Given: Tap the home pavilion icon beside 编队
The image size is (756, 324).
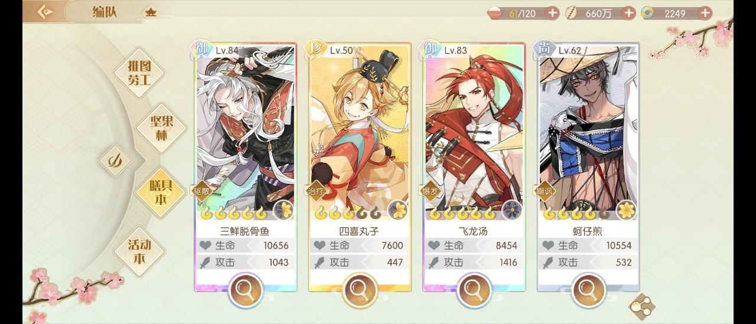Looking at the screenshot, I should coord(151,12).
